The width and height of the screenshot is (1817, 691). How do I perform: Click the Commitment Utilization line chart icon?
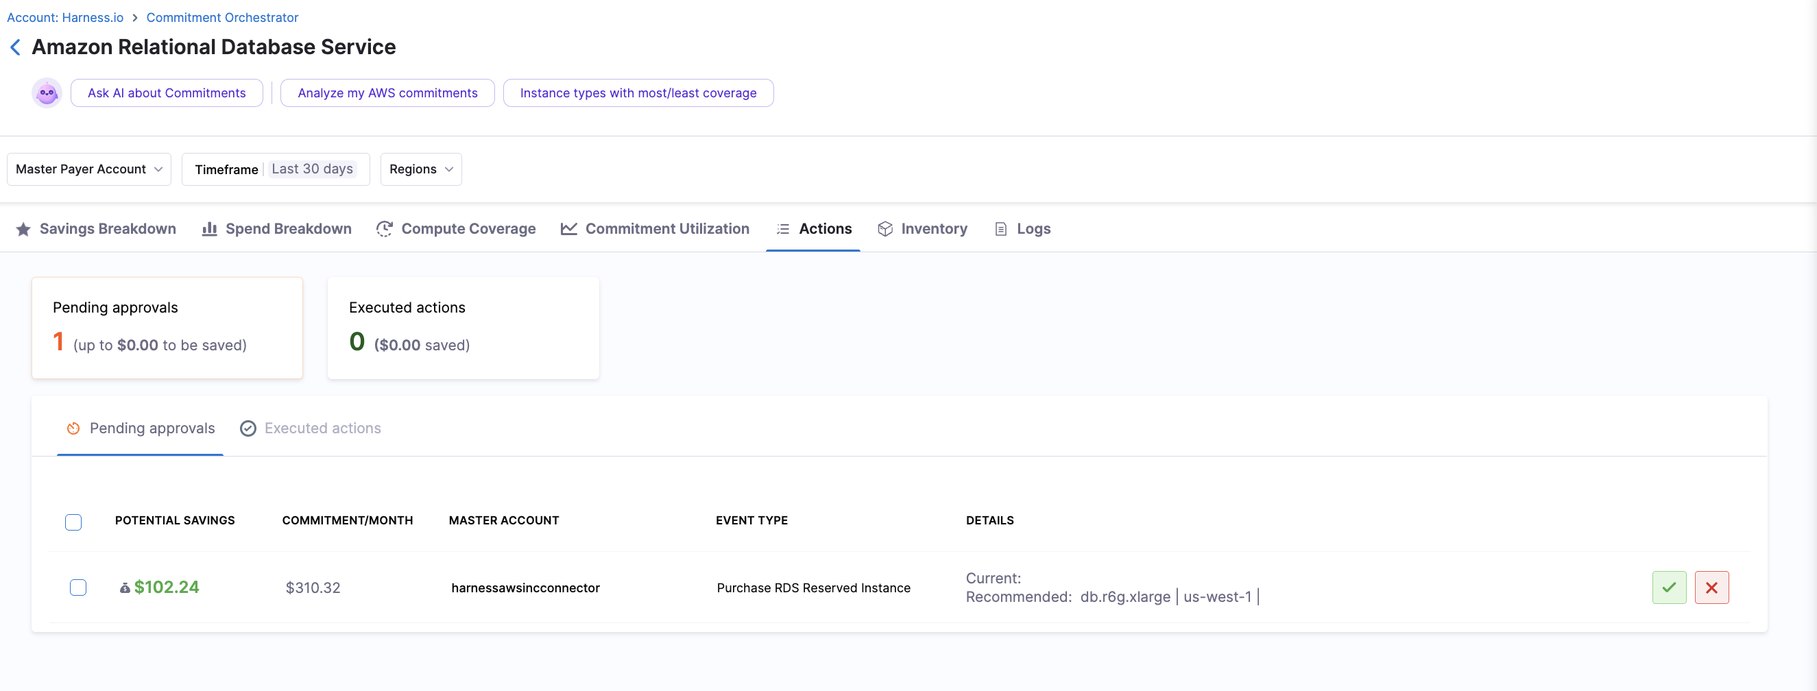(x=568, y=229)
